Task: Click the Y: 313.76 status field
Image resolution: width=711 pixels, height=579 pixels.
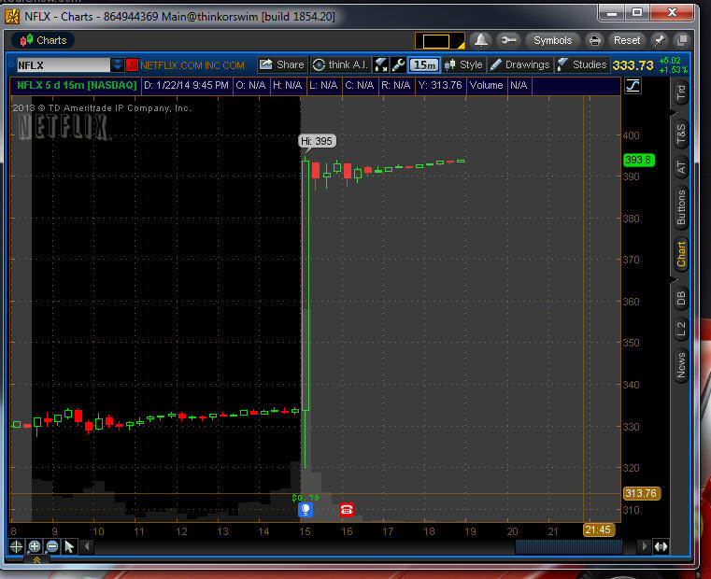Action: (x=440, y=85)
